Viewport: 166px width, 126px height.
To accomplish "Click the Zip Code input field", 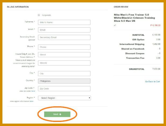I will 64,89.
